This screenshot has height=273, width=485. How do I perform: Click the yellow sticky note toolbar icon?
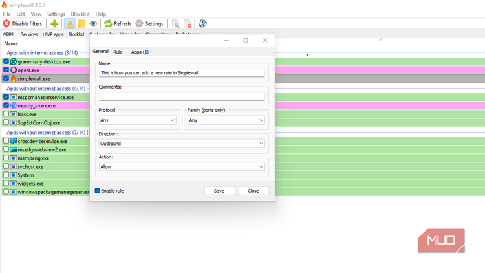click(x=81, y=23)
